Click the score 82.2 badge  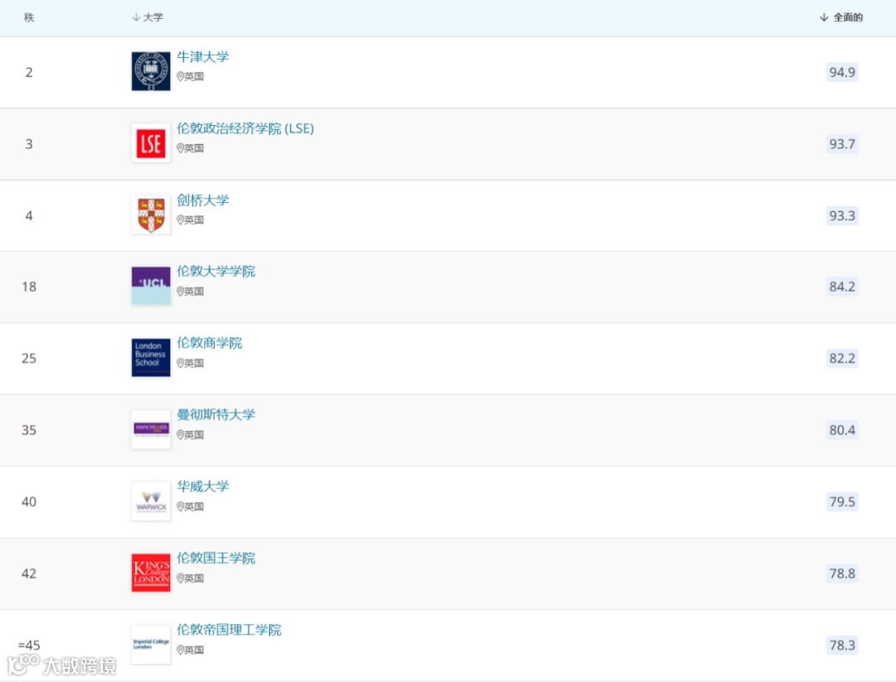pyautogui.click(x=842, y=359)
